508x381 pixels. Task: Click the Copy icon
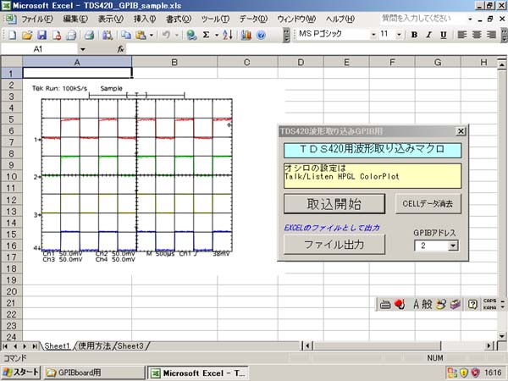(x=125, y=35)
